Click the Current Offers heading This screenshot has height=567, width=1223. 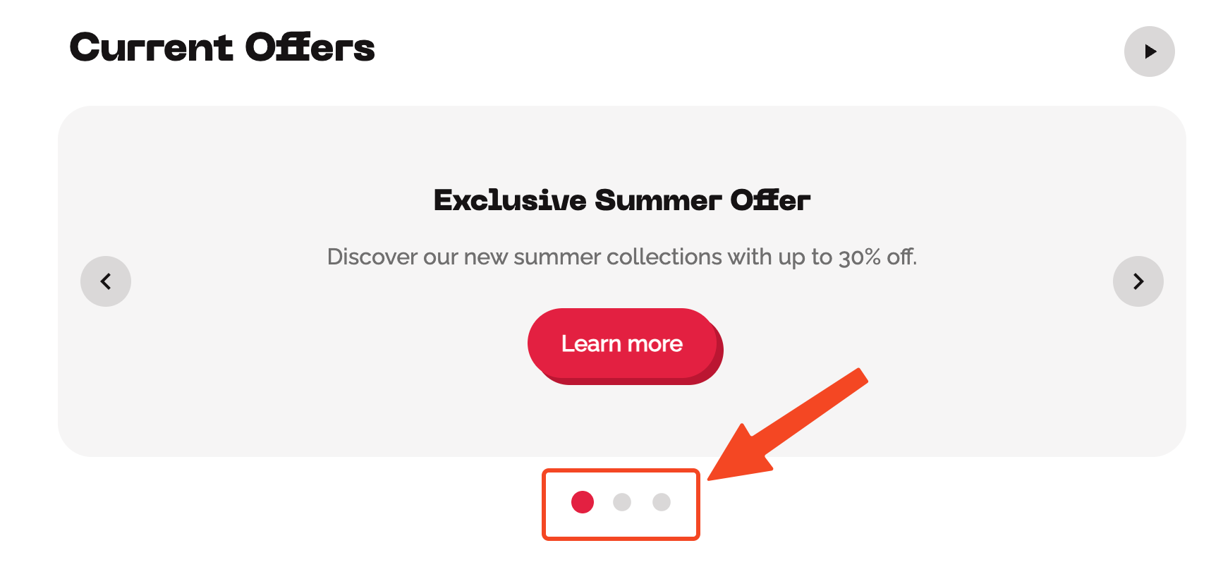pos(222,48)
